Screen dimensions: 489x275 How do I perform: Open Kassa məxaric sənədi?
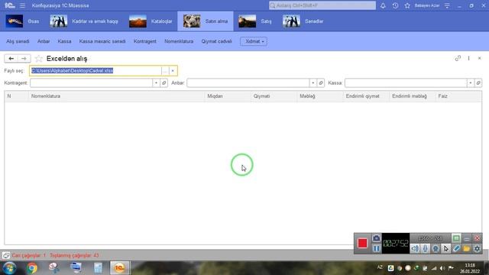click(102, 41)
